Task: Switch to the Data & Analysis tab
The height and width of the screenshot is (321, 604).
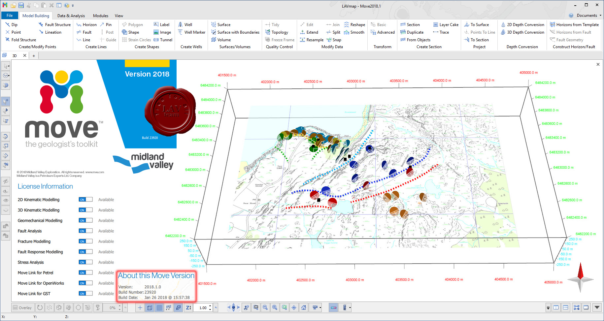Action: (x=71, y=16)
